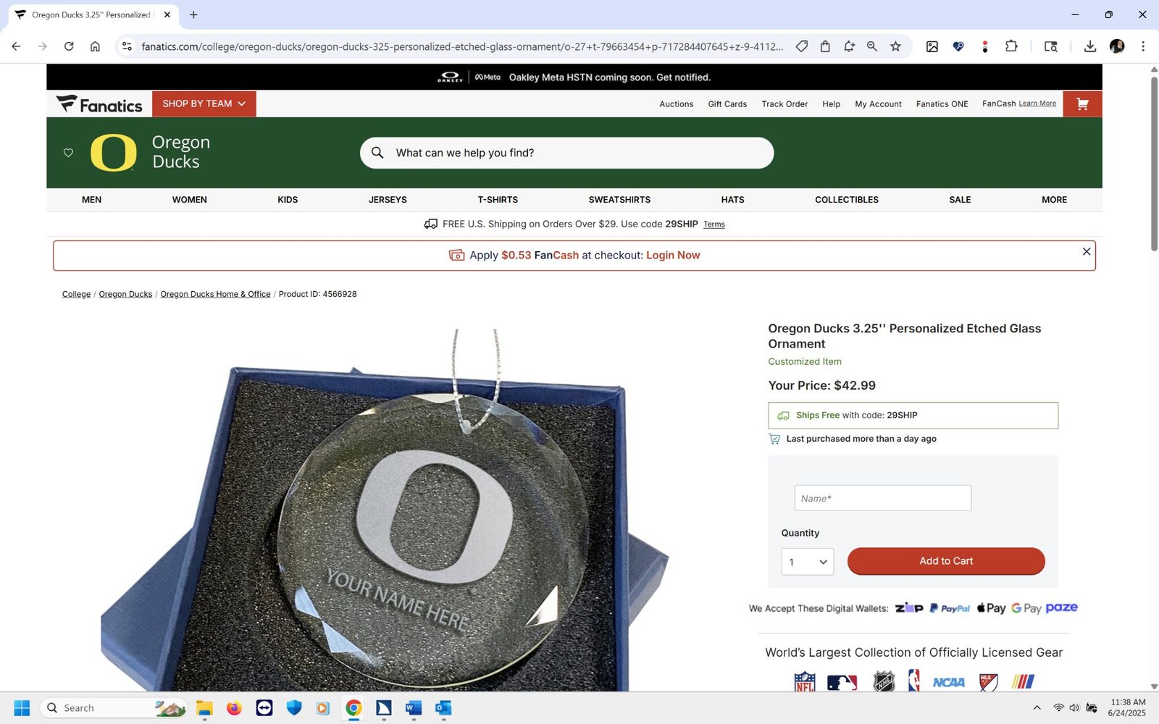Open Chrome downloads
This screenshot has width=1159, height=724.
click(x=1089, y=46)
